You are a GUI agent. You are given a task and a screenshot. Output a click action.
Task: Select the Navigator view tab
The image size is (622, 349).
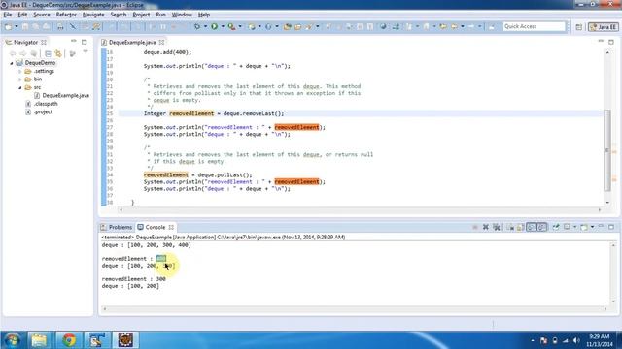point(25,42)
